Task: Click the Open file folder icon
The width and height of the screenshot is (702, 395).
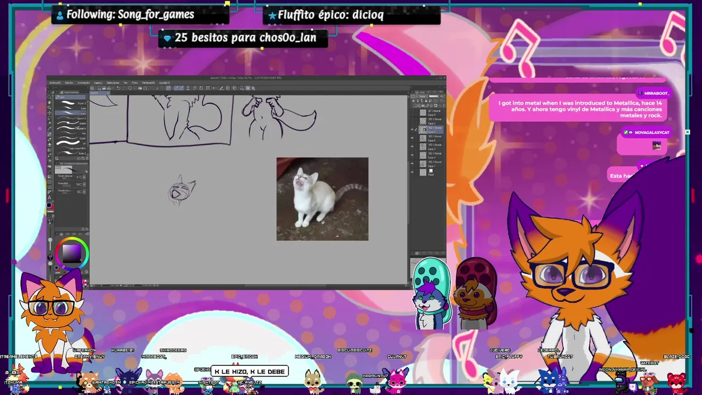Action: 104,88
